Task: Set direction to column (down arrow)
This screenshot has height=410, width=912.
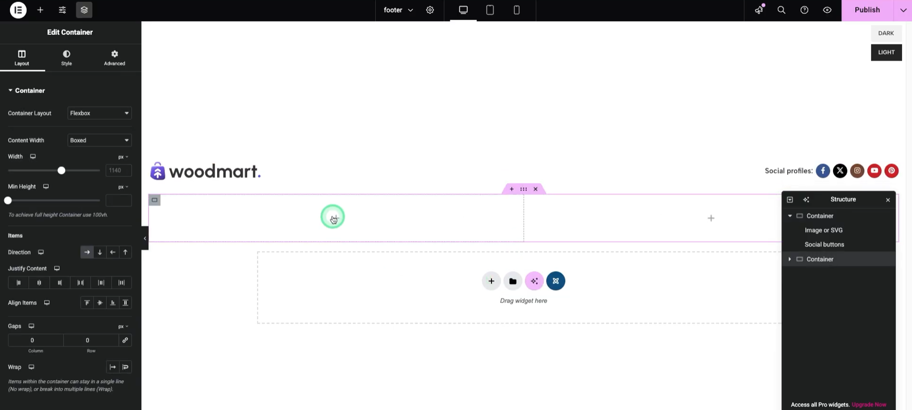Action: (x=100, y=252)
